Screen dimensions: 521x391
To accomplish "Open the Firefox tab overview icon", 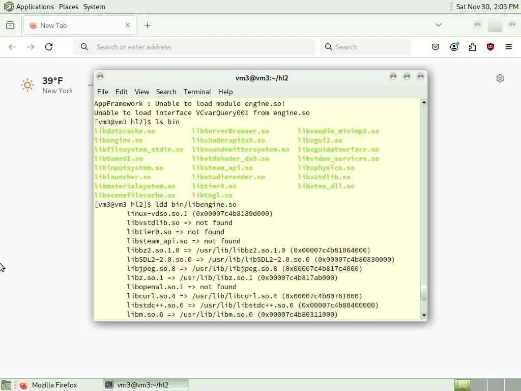I will (x=10, y=25).
